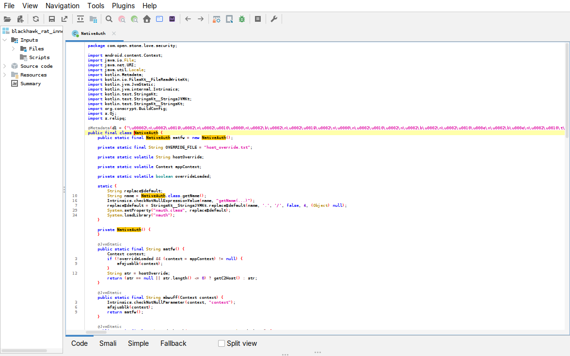Screen dimensions: 570x356
Task: Open the View menu
Action: [x=30, y=6]
